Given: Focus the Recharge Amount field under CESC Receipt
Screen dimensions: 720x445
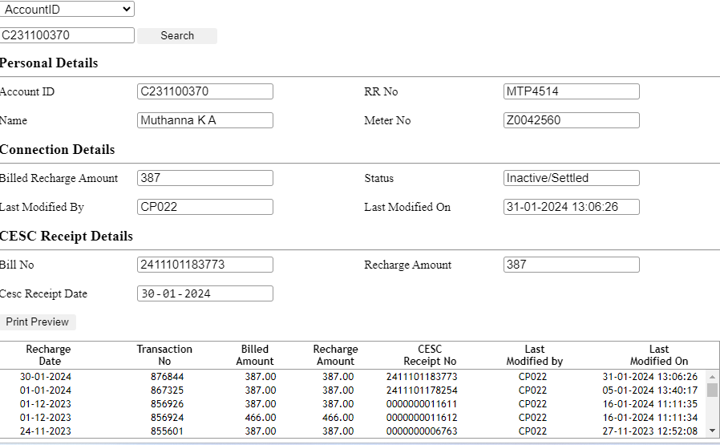Looking at the screenshot, I should [x=571, y=265].
